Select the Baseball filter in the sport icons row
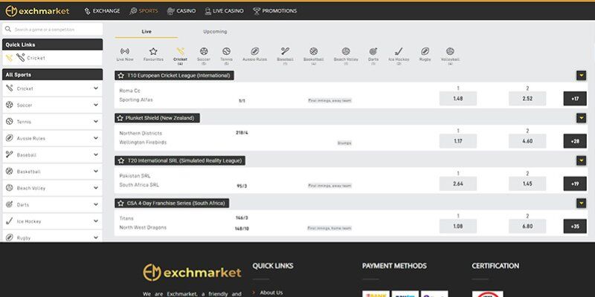595x297 pixels. pyautogui.click(x=285, y=56)
